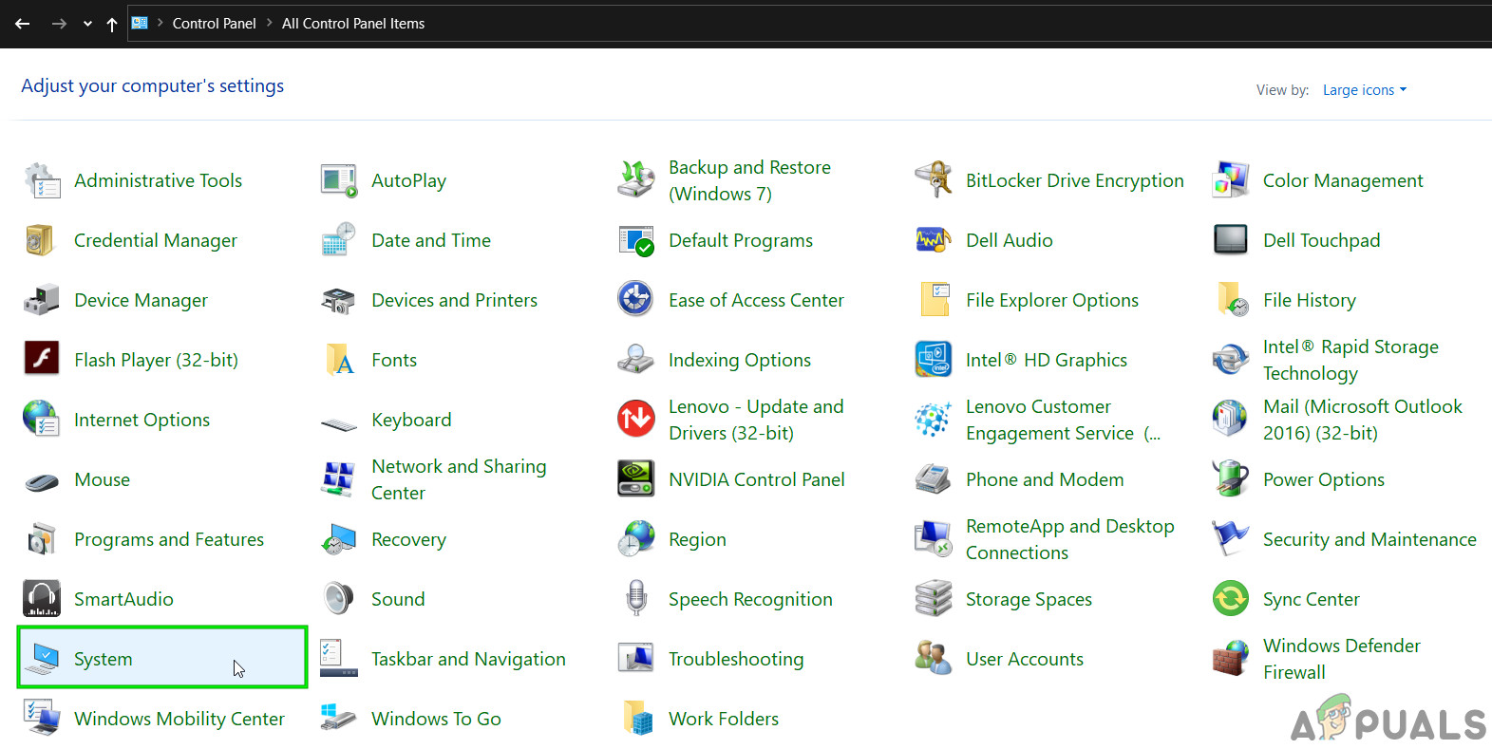Image resolution: width=1492 pixels, height=749 pixels.
Task: Open the Intel HD Graphics icon
Action: 933,360
